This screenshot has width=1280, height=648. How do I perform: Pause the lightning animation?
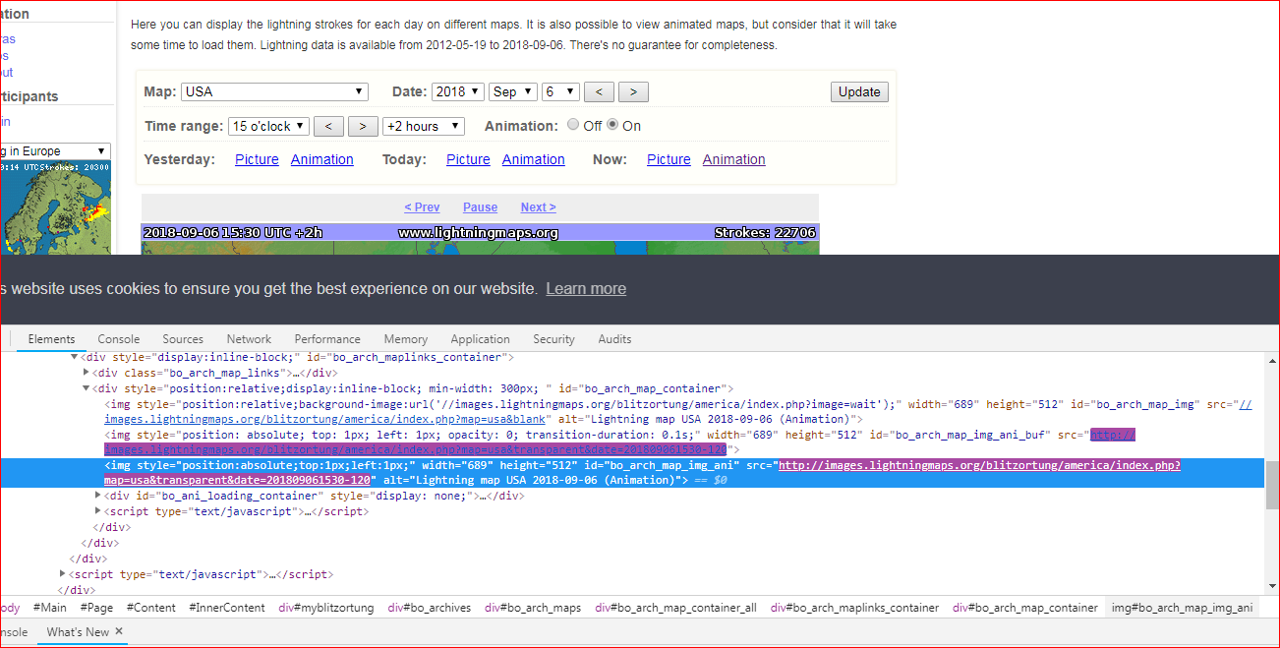[480, 207]
